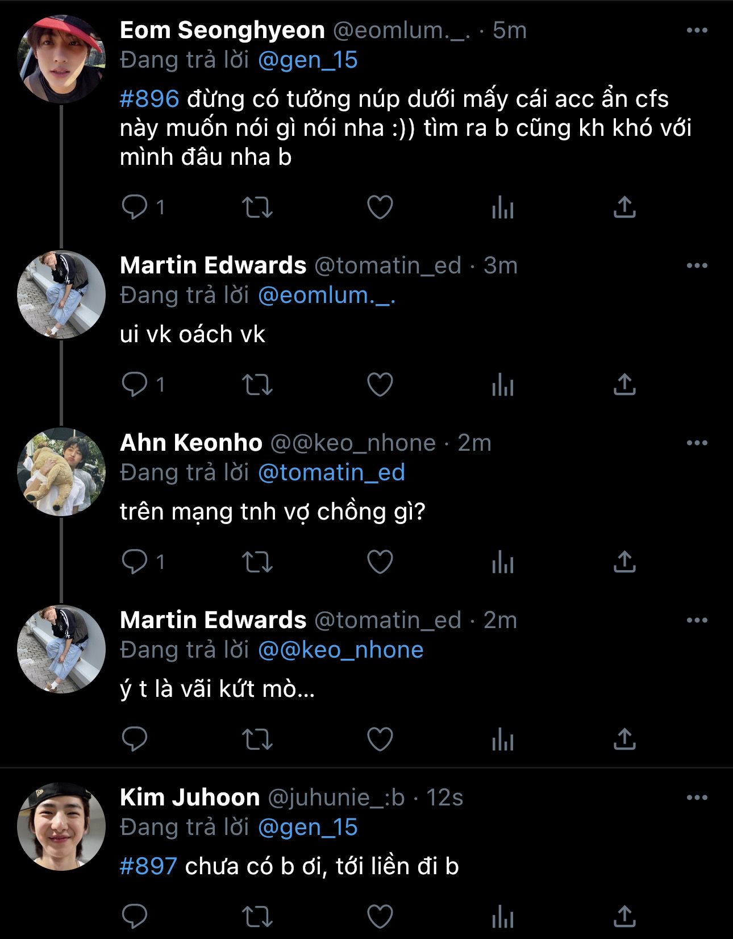733x939 pixels.
Task: Retweet Eom Seonghyeon's #896 reply
Action: pos(257,207)
